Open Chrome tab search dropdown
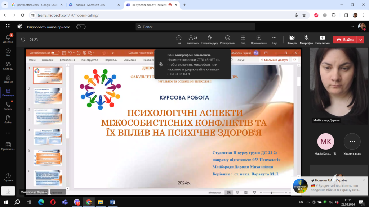Image resolution: width=369 pixels, height=207 pixels. [5, 5]
